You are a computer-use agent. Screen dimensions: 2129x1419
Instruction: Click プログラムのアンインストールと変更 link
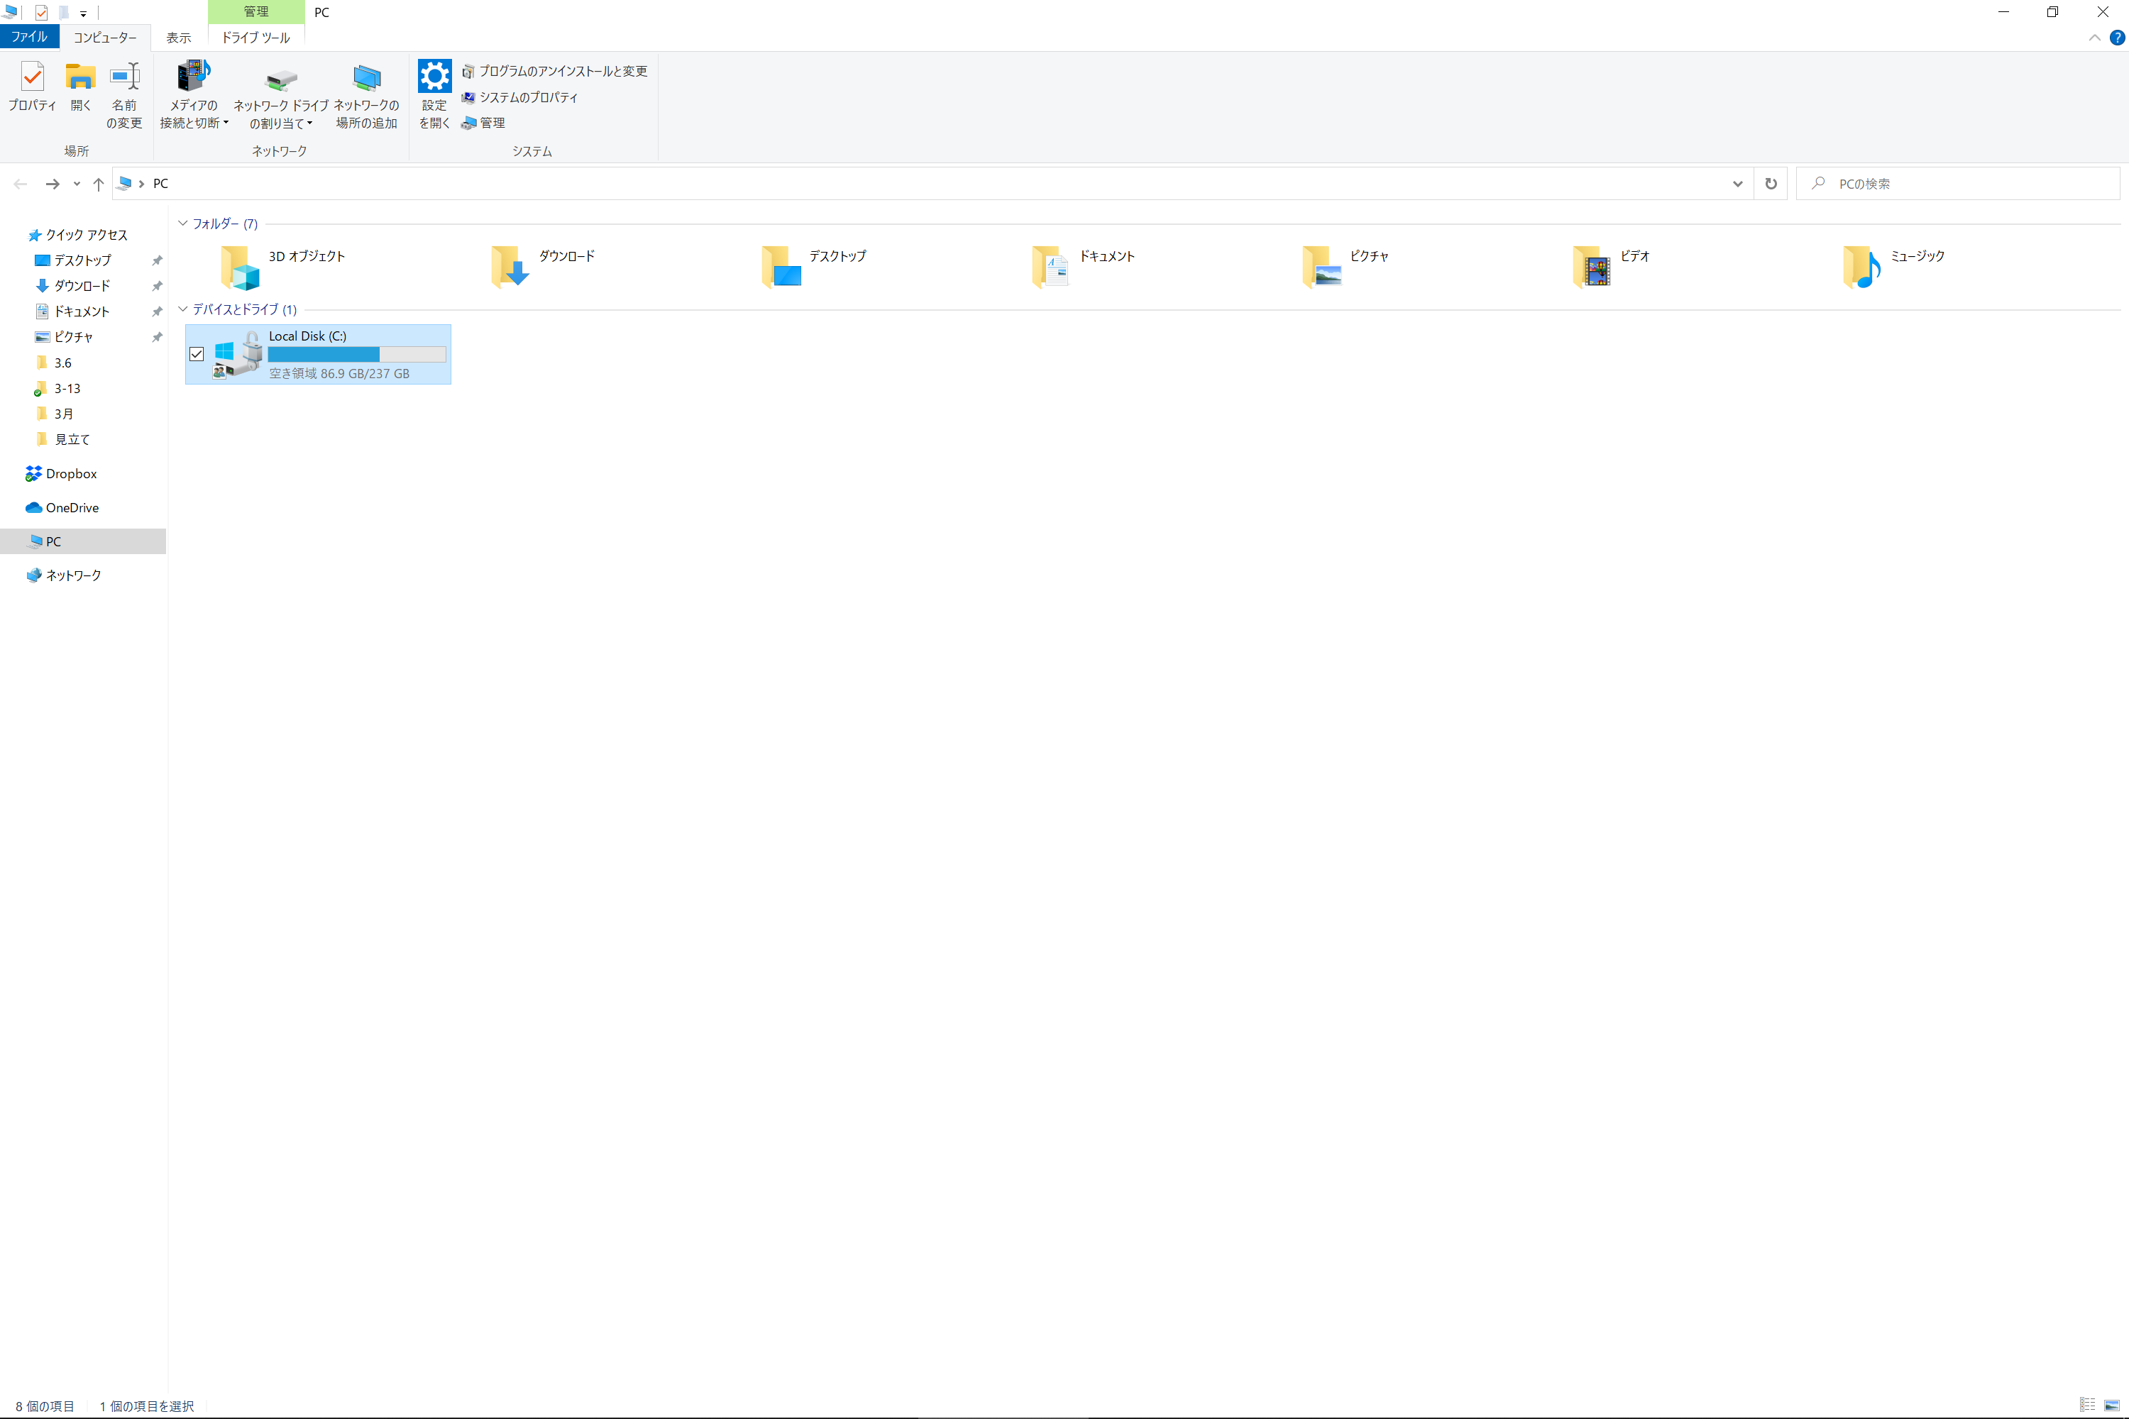click(562, 70)
